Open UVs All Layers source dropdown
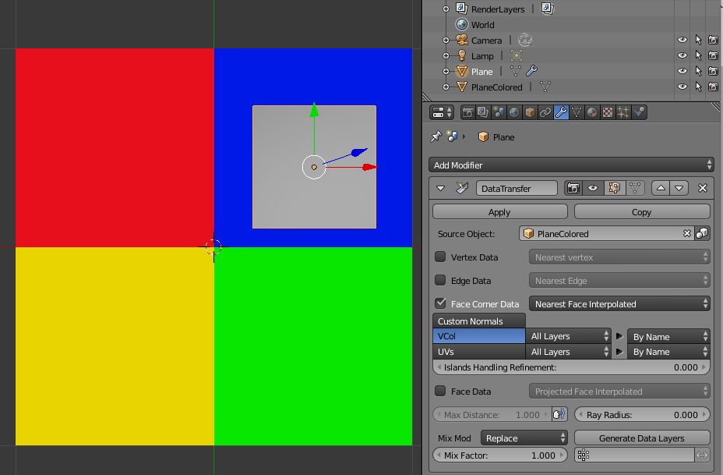This screenshot has width=723, height=475. pos(569,351)
